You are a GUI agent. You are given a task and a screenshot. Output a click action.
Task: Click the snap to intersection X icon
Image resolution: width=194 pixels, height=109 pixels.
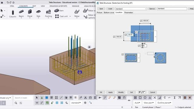pos(155,98)
